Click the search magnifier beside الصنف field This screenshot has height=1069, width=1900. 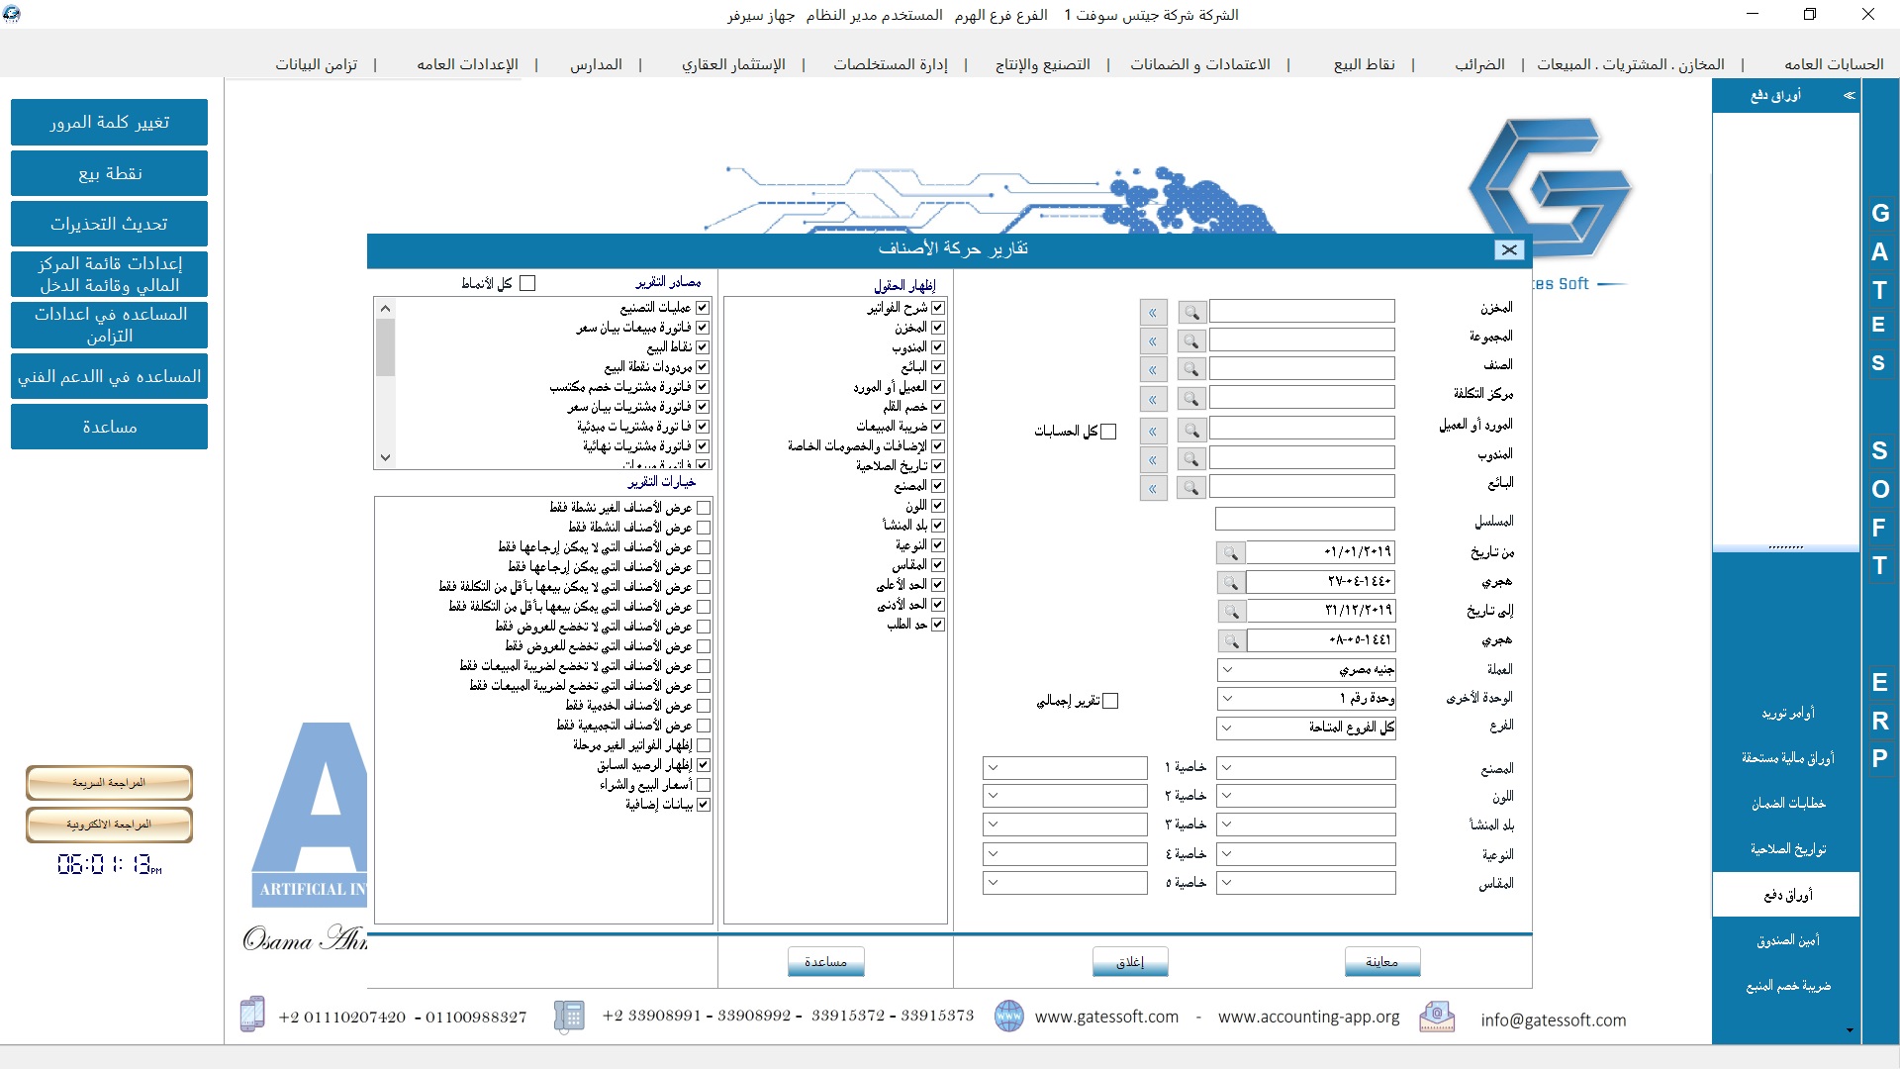[x=1192, y=370]
